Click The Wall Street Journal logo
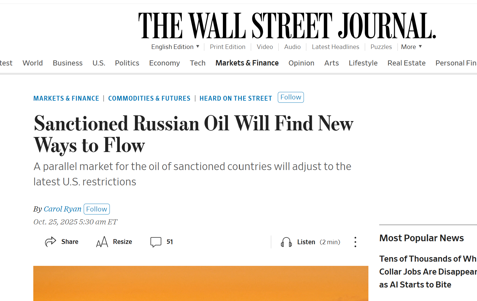The height and width of the screenshot is (301, 477). point(287,26)
